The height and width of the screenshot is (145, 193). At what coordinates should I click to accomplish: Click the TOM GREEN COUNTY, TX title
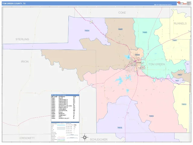point(14,4)
